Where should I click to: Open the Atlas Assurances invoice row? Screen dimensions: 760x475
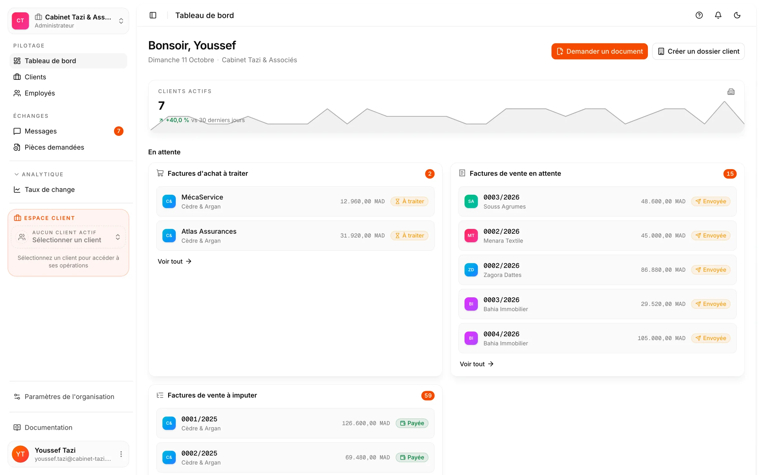click(295, 236)
